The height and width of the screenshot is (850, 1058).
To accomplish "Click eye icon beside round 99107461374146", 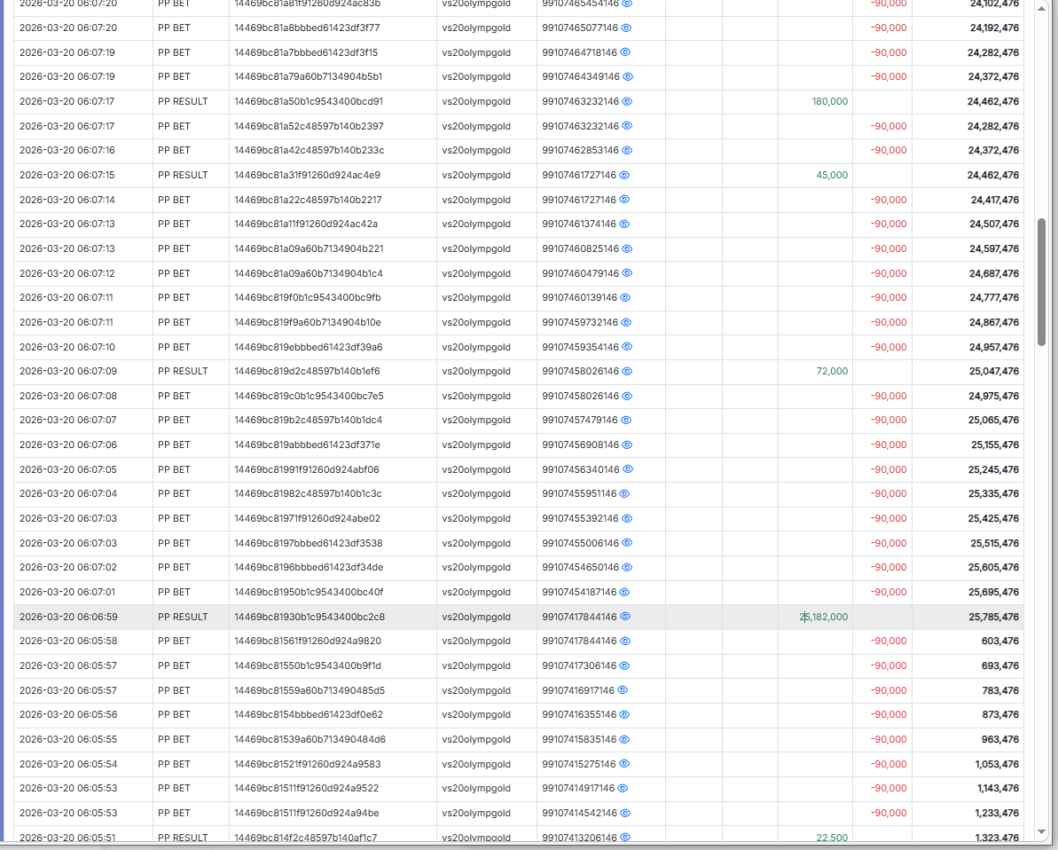I will pyautogui.click(x=624, y=224).
